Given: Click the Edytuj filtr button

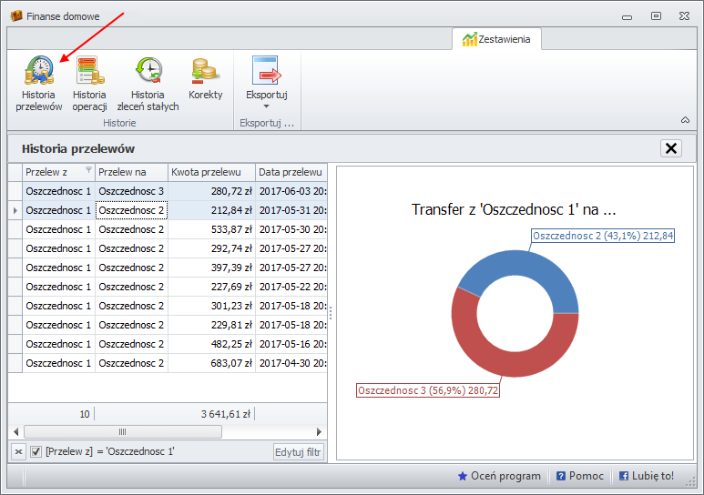Looking at the screenshot, I should coord(298,451).
